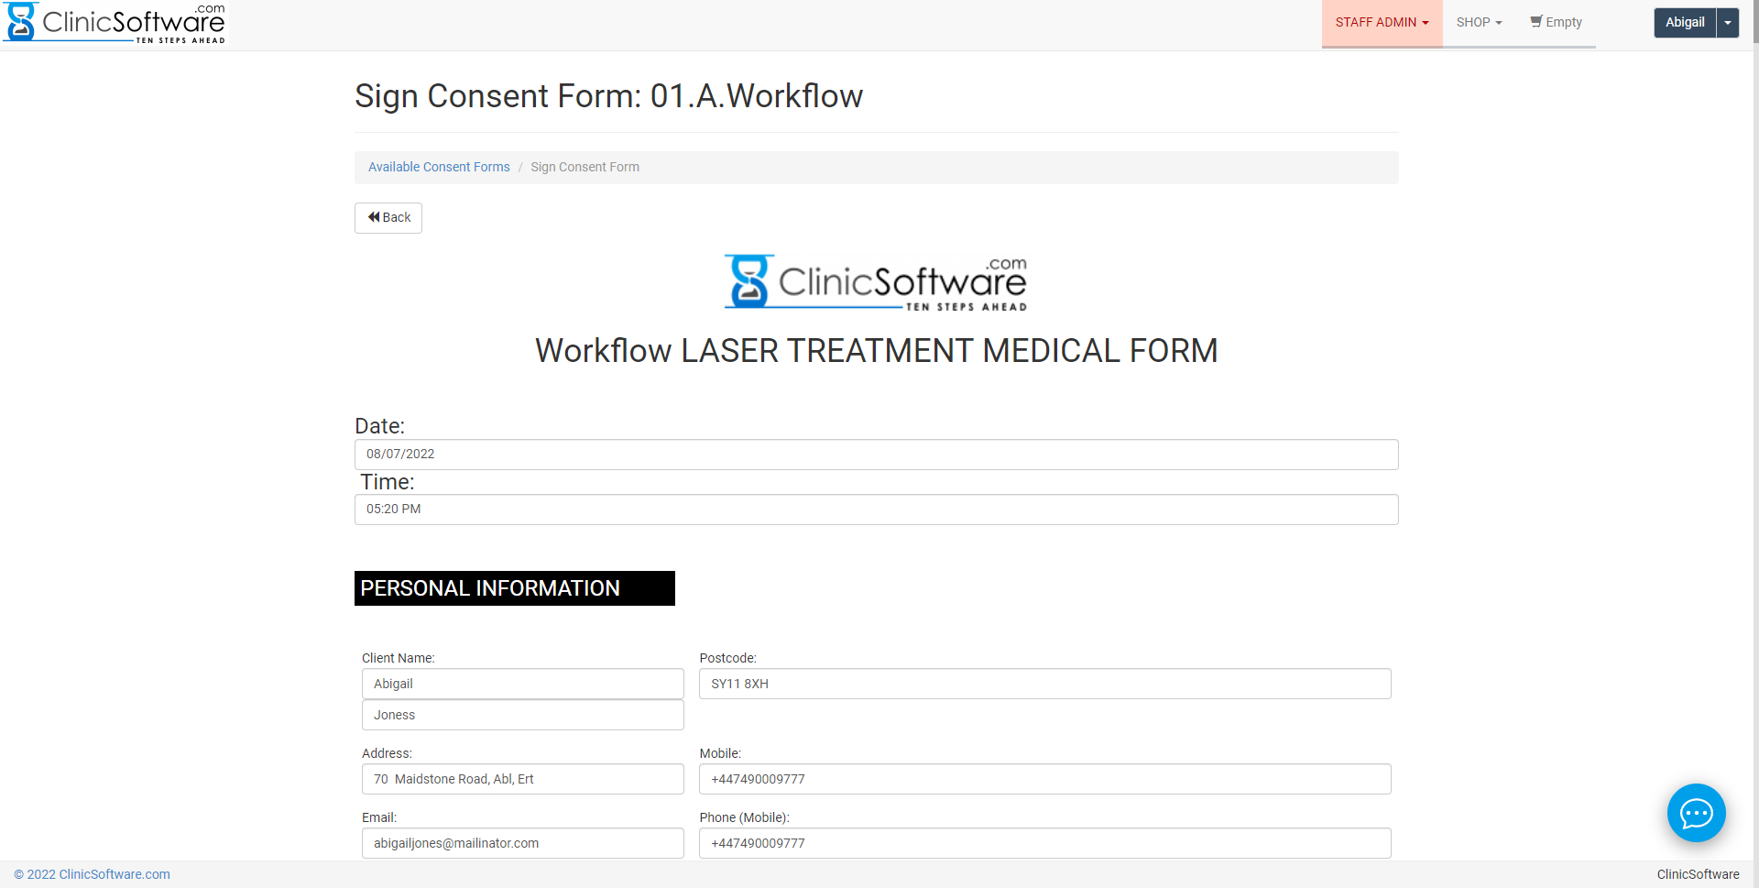Image resolution: width=1759 pixels, height=888 pixels.
Task: Edit the Client first name Abigail field
Action: tap(522, 684)
